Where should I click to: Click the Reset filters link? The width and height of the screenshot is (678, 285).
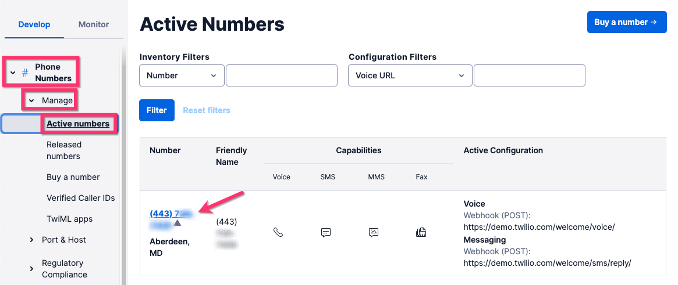point(207,110)
